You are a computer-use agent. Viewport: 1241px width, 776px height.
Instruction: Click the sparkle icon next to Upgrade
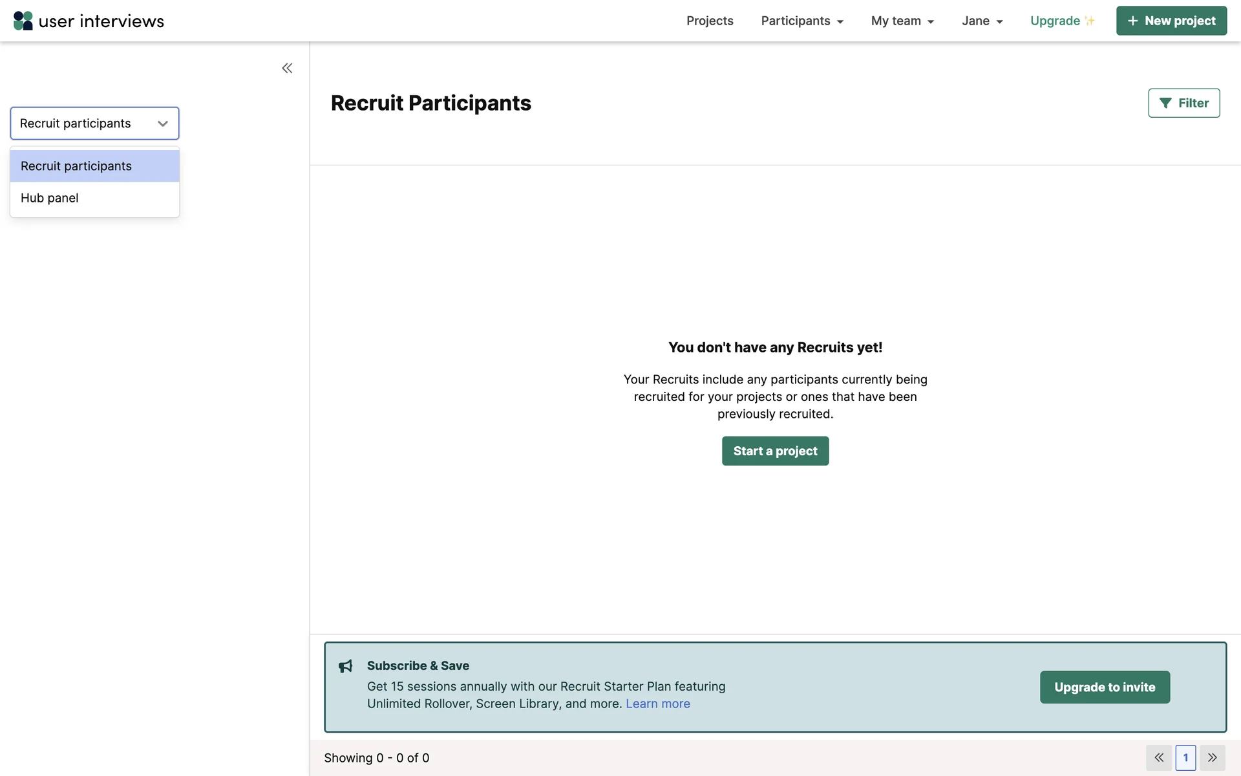pyautogui.click(x=1090, y=21)
